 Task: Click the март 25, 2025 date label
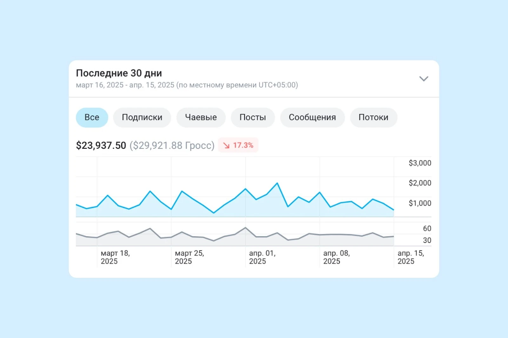click(x=190, y=257)
